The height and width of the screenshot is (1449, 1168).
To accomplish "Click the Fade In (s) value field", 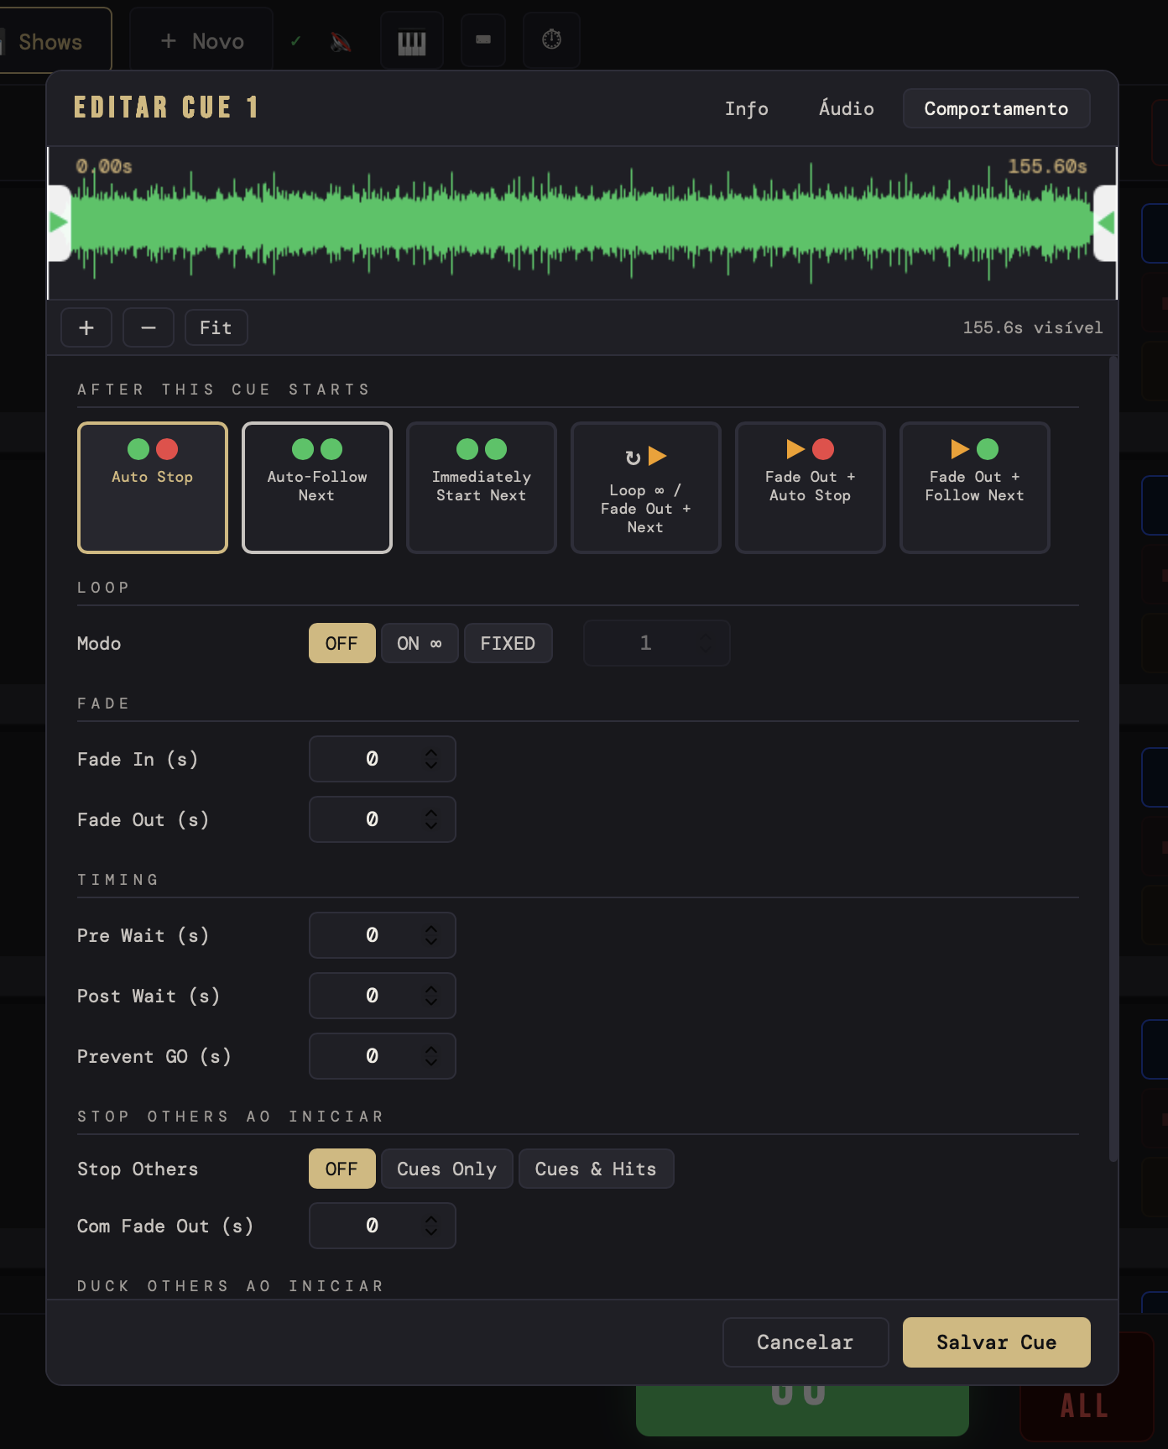I will (383, 759).
